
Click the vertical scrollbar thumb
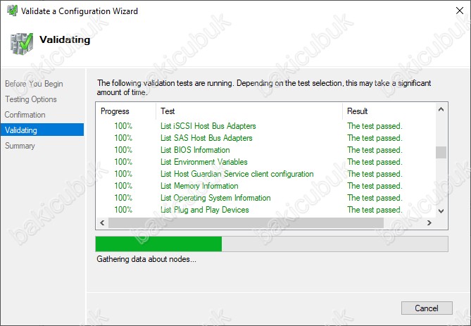tap(441, 152)
